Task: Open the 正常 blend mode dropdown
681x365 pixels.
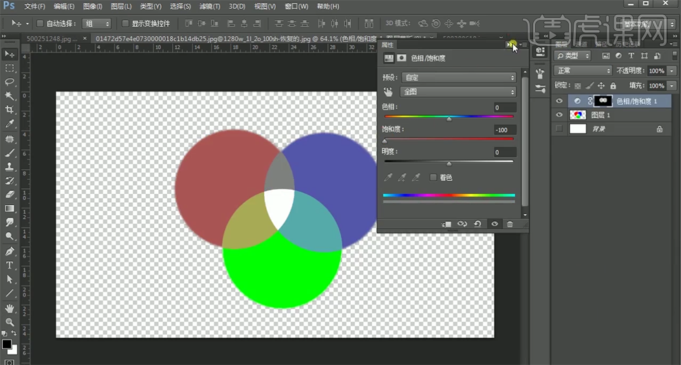Action: pos(583,71)
